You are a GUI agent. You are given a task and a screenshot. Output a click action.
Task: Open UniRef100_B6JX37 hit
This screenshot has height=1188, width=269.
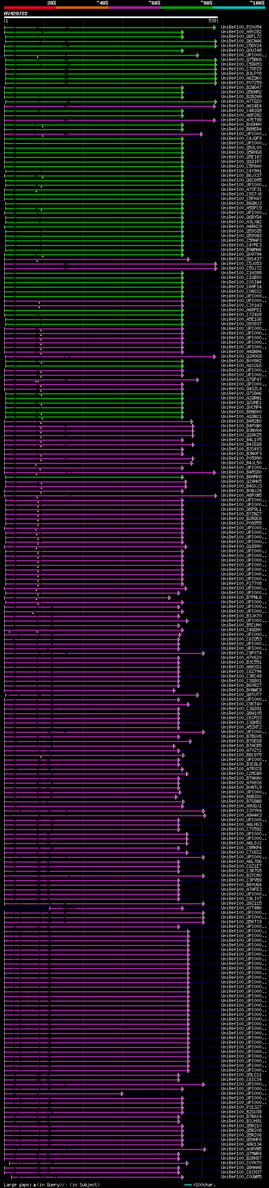241,175
